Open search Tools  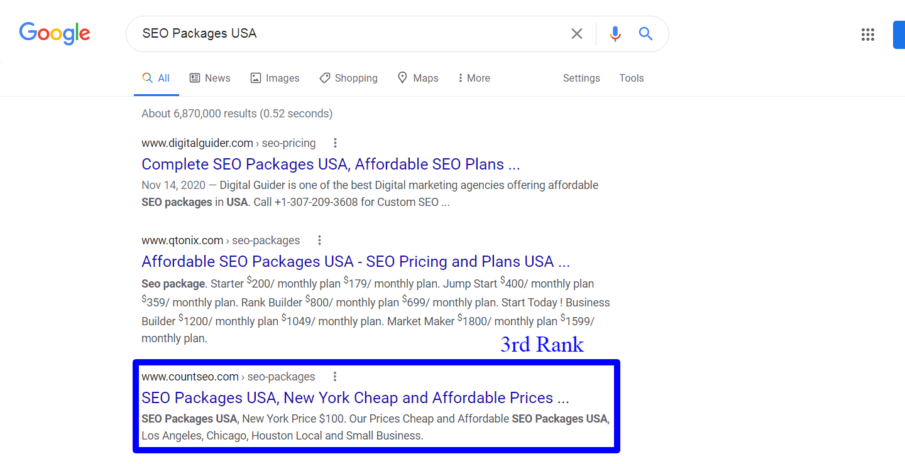(x=632, y=78)
